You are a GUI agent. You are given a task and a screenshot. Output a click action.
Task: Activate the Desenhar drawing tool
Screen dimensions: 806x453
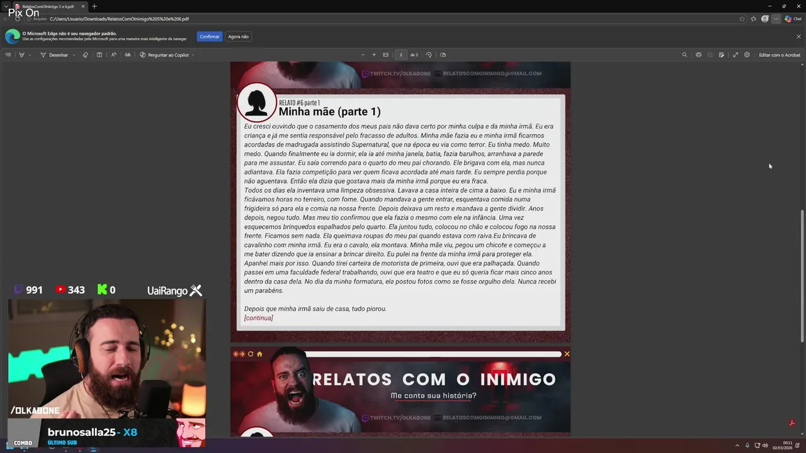(x=54, y=55)
